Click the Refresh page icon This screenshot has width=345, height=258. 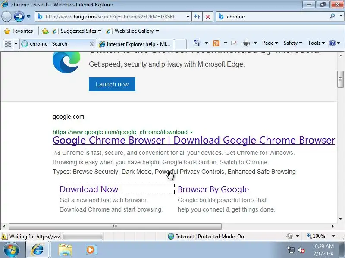(197, 17)
